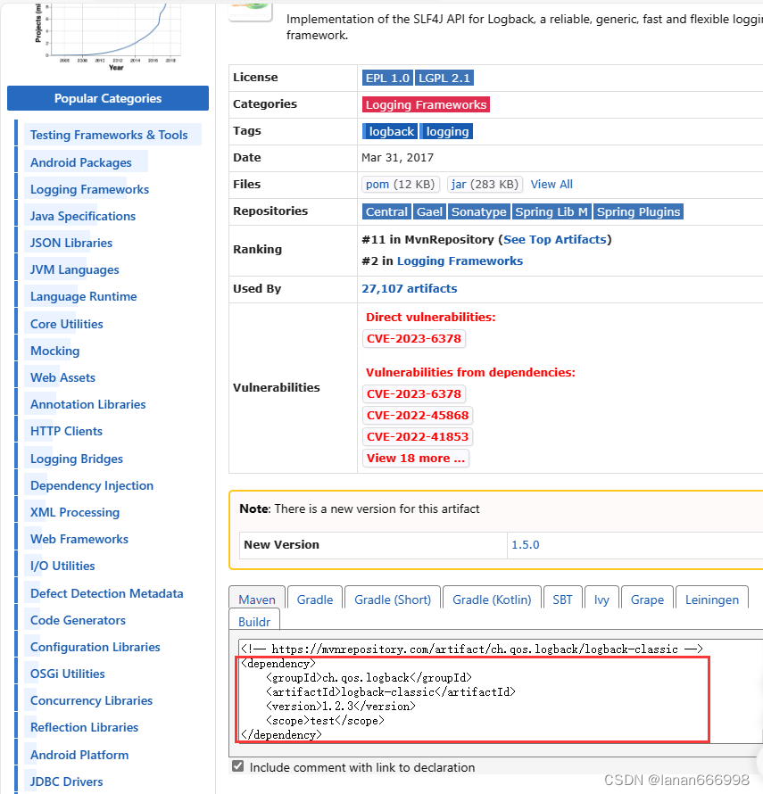Click inside the Maven dependency snippet box
Screen dimensions: 763x794
pos(501,691)
